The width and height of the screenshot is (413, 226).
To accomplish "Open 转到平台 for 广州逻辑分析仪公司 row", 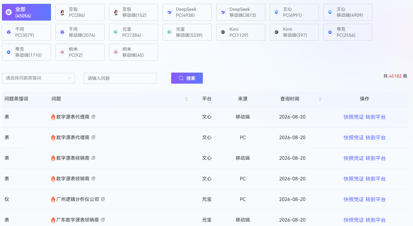I will click(376, 199).
